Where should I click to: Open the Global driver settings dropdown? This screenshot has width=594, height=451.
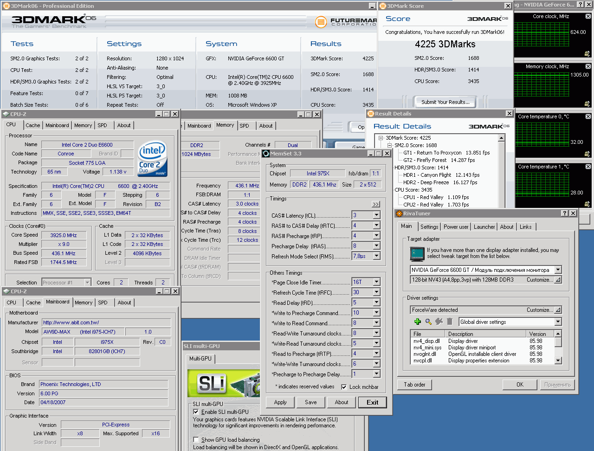558,322
